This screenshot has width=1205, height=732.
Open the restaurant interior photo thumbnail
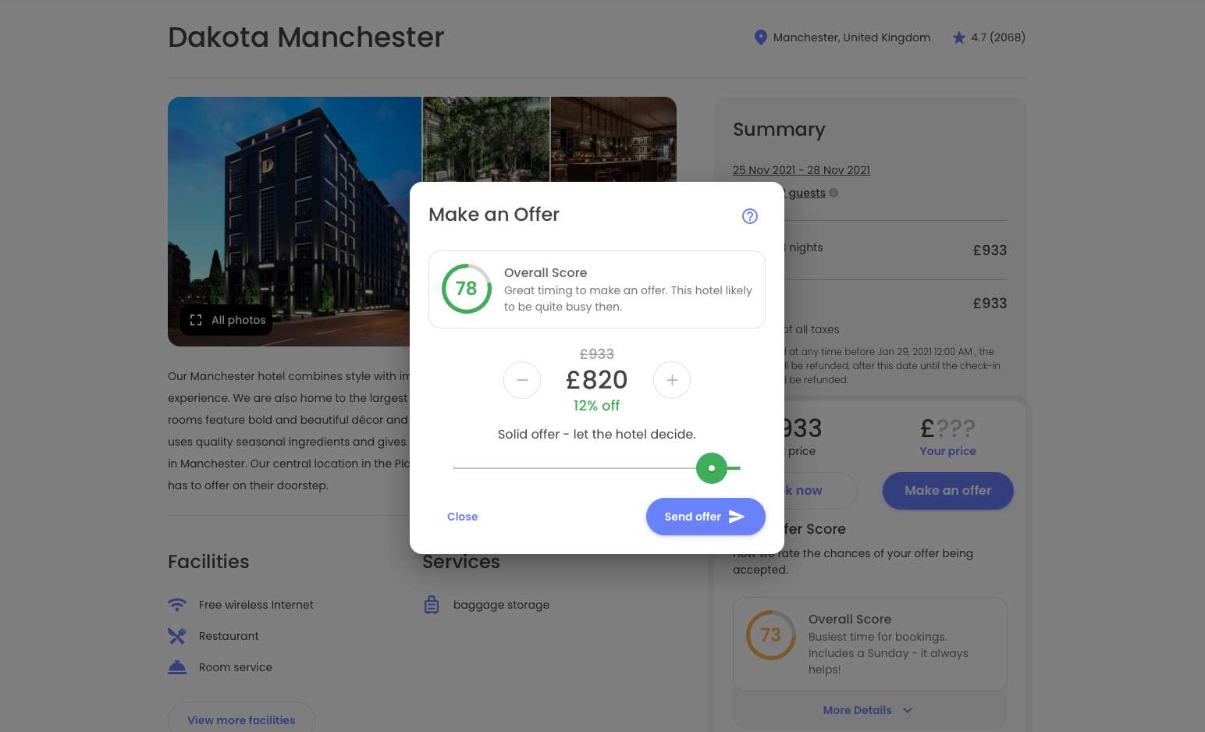coord(613,139)
